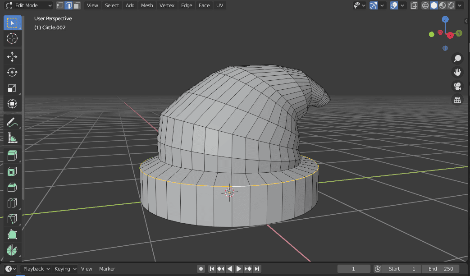Activate the Rotate tool
The image size is (470, 276).
(12, 72)
